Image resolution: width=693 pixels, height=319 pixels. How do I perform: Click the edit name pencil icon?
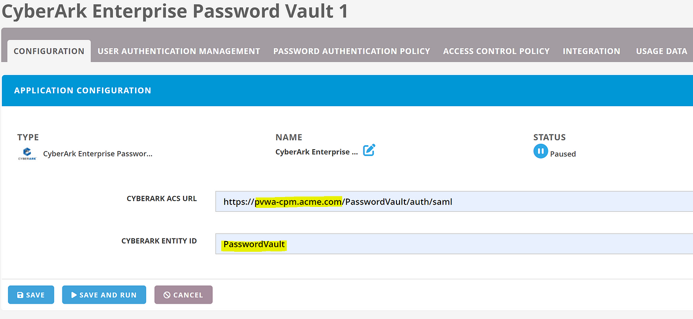[369, 151]
